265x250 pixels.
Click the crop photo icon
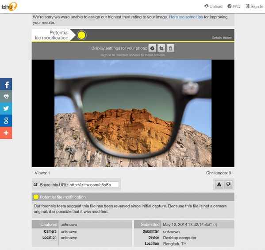click(x=161, y=48)
